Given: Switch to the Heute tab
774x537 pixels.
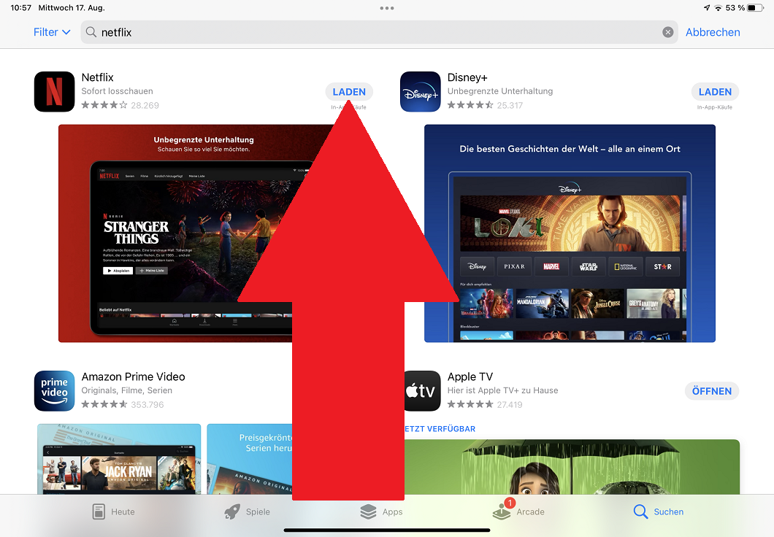Looking at the screenshot, I should pyautogui.click(x=113, y=512).
